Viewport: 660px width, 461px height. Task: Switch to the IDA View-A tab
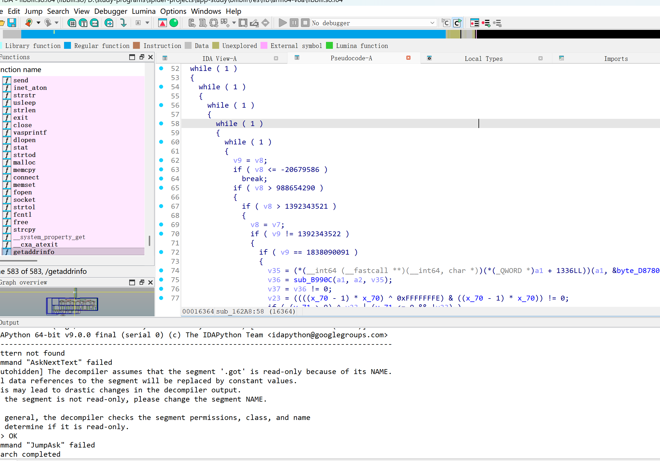(x=220, y=59)
